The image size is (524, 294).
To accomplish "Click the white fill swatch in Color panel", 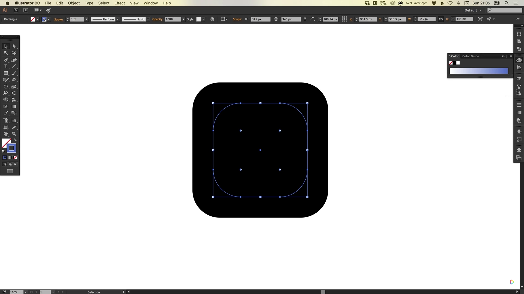I will pos(458,63).
